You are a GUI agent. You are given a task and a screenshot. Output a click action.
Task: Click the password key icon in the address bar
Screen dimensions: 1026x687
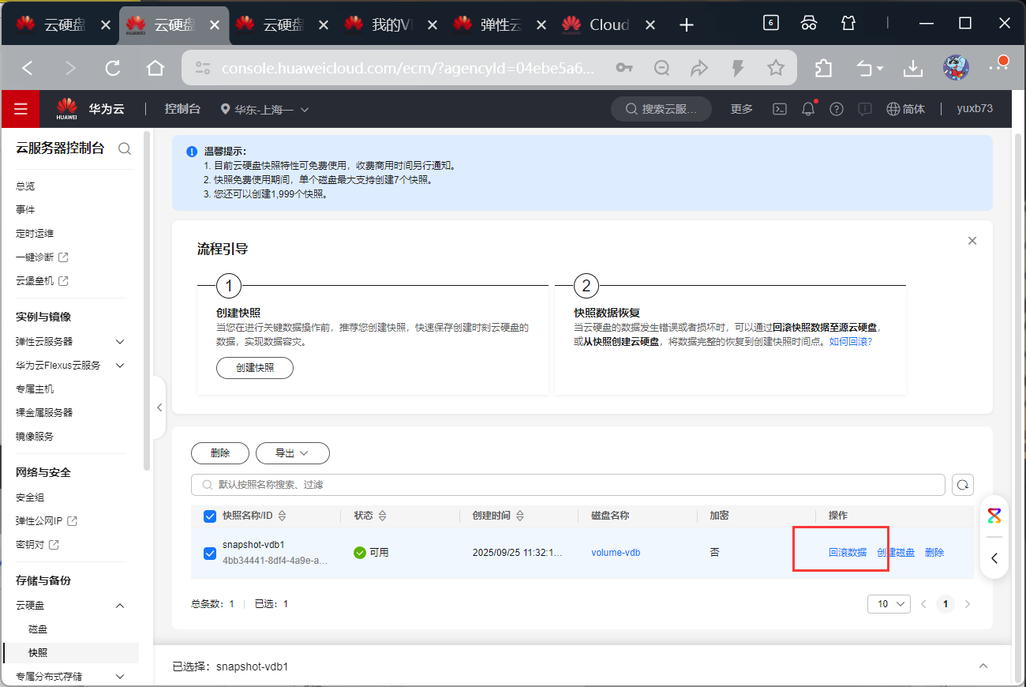click(624, 68)
